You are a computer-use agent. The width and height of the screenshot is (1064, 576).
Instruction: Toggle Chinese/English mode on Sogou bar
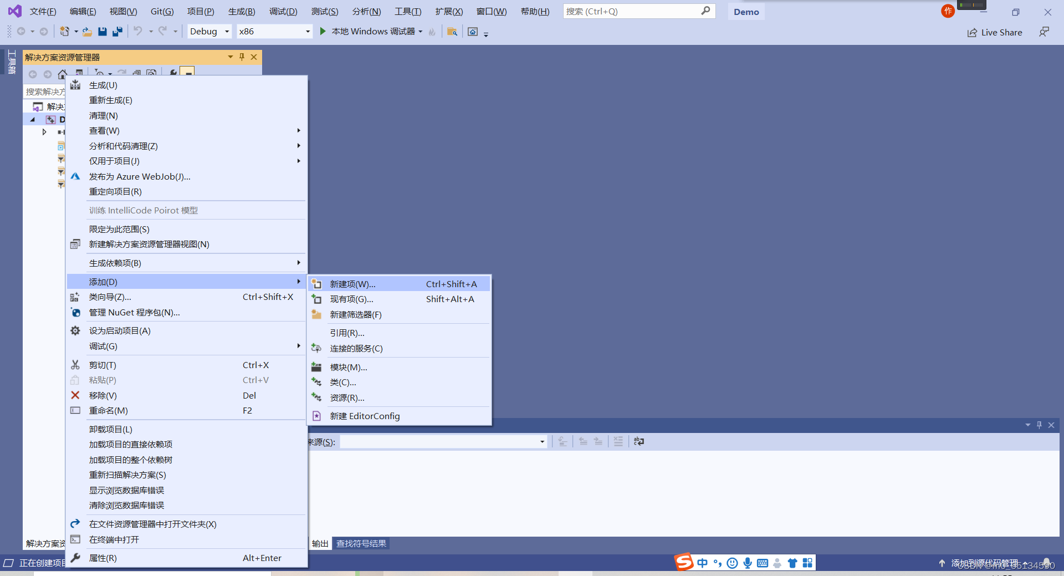[702, 563]
